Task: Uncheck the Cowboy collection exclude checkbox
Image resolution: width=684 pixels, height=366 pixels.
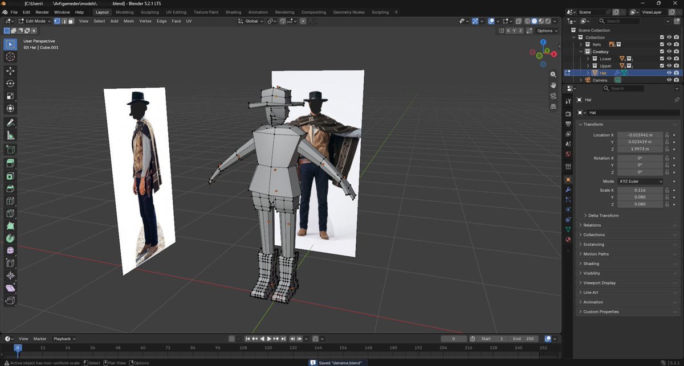Action: click(x=662, y=51)
